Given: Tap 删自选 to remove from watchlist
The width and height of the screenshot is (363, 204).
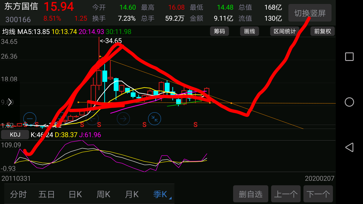Looking at the screenshot, I should [251, 194].
